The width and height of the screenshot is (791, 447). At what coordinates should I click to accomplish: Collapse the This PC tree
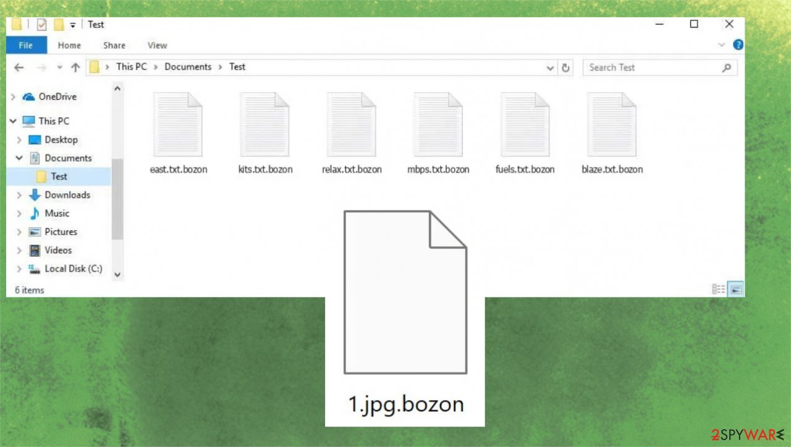13,121
